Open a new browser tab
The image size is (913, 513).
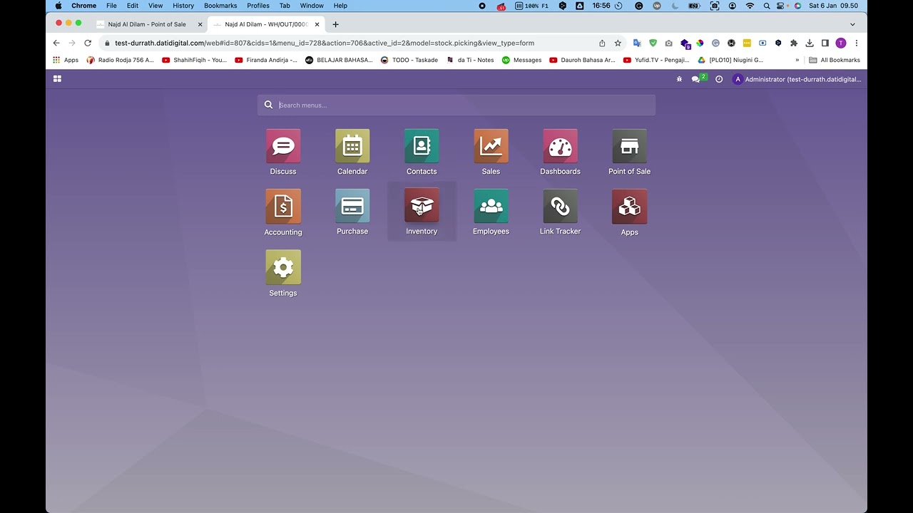[x=335, y=24]
